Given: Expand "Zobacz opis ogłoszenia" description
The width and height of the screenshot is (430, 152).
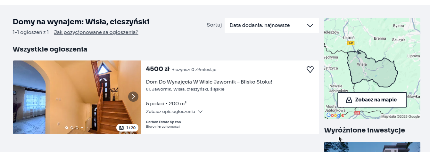Looking at the screenshot, I should pos(174,112).
